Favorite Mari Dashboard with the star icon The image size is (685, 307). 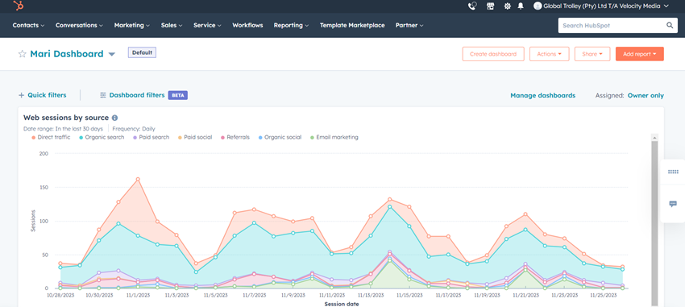23,54
